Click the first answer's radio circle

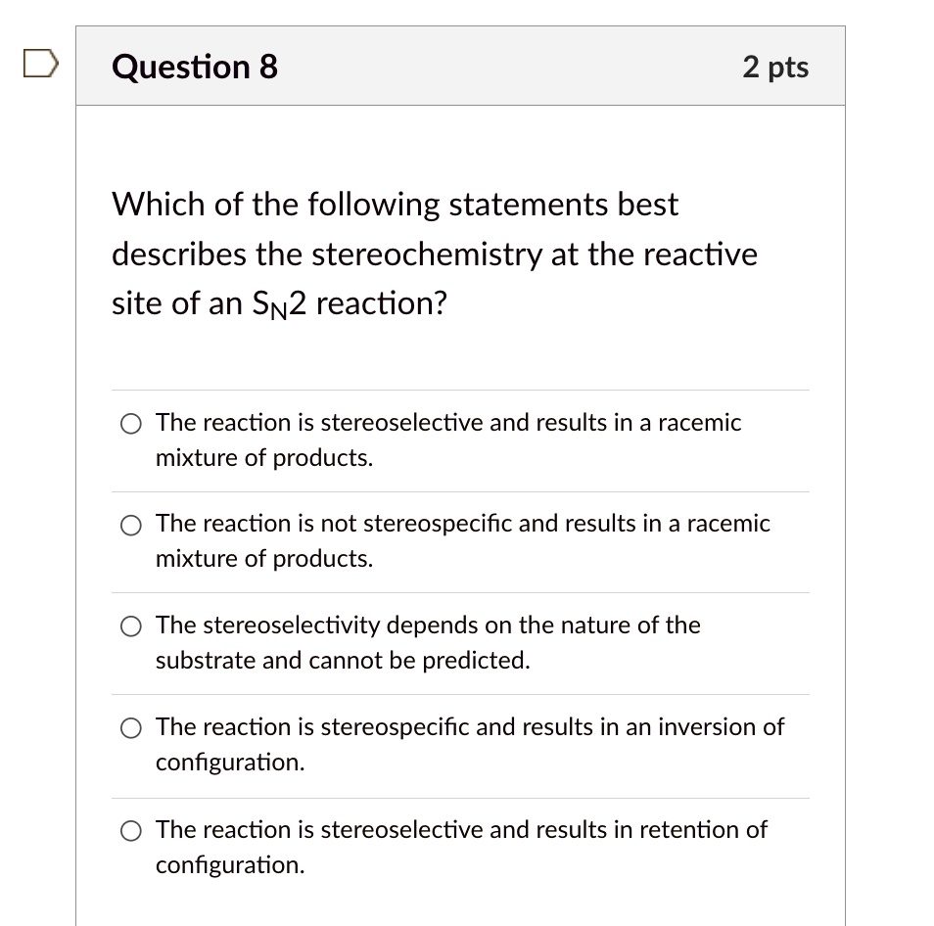[x=130, y=424]
